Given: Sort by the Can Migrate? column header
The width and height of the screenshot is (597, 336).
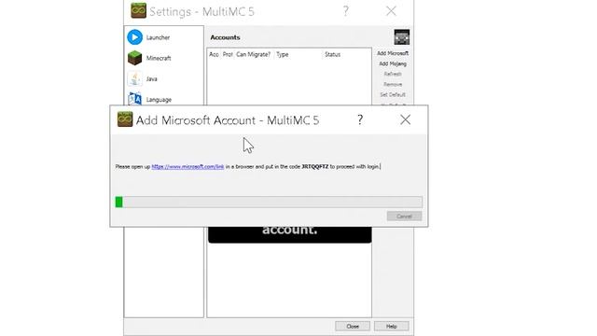Looking at the screenshot, I should [x=253, y=54].
